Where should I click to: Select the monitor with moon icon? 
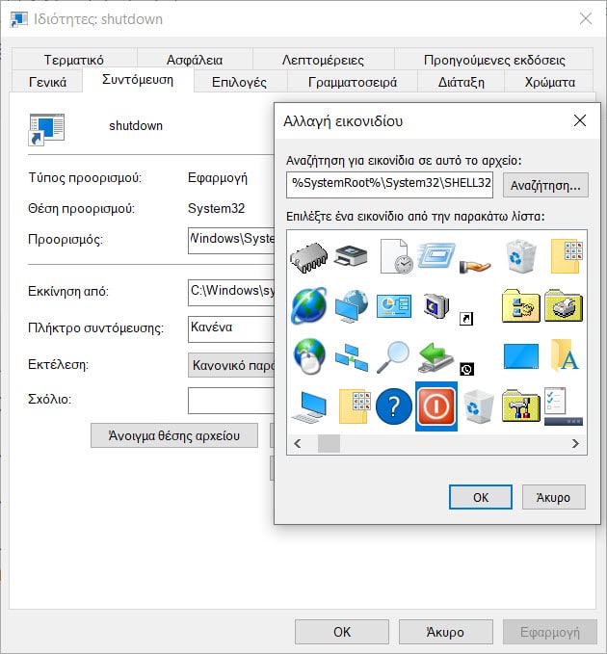(x=435, y=306)
